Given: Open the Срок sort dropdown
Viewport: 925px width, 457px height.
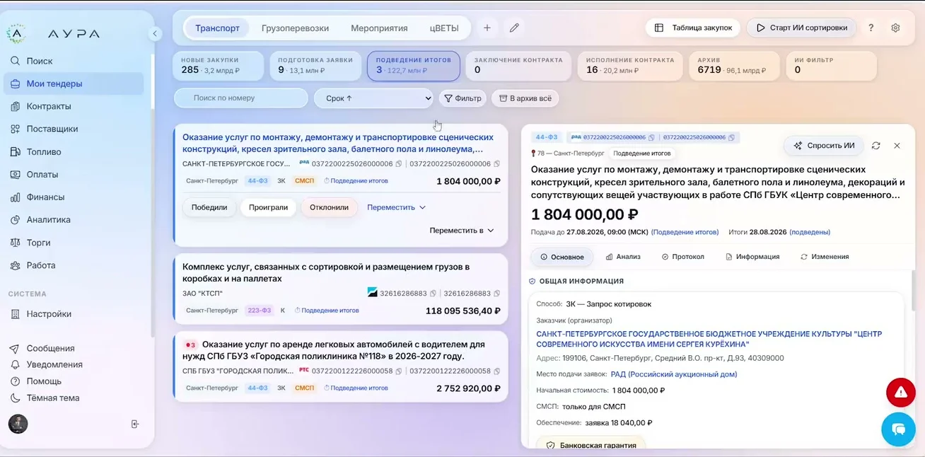Looking at the screenshot, I should coord(374,98).
